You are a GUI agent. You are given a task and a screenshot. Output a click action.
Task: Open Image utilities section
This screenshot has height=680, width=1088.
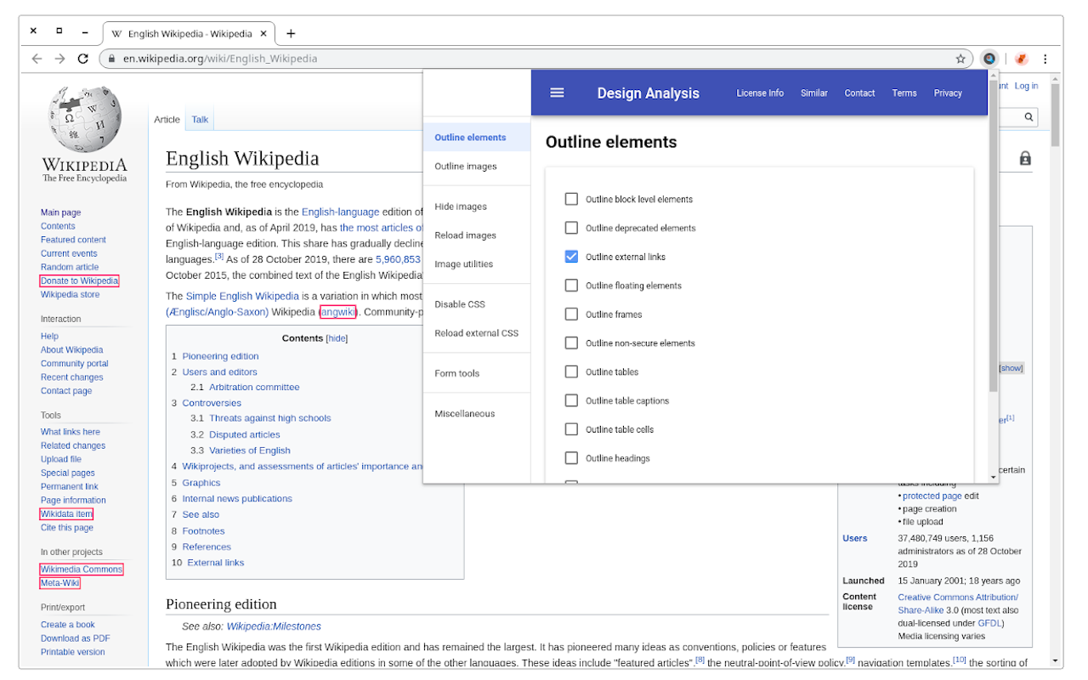tap(477, 264)
